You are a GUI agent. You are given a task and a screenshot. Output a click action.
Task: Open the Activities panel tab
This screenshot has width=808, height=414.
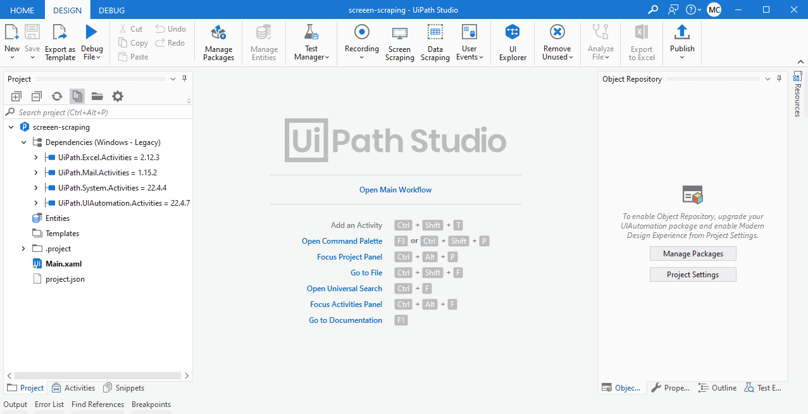click(x=73, y=388)
